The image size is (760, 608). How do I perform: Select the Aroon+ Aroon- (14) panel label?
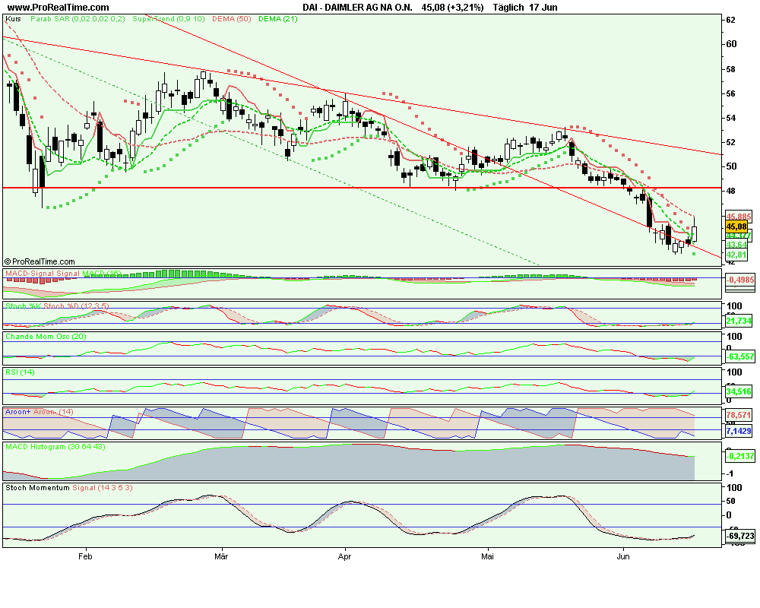40,412
